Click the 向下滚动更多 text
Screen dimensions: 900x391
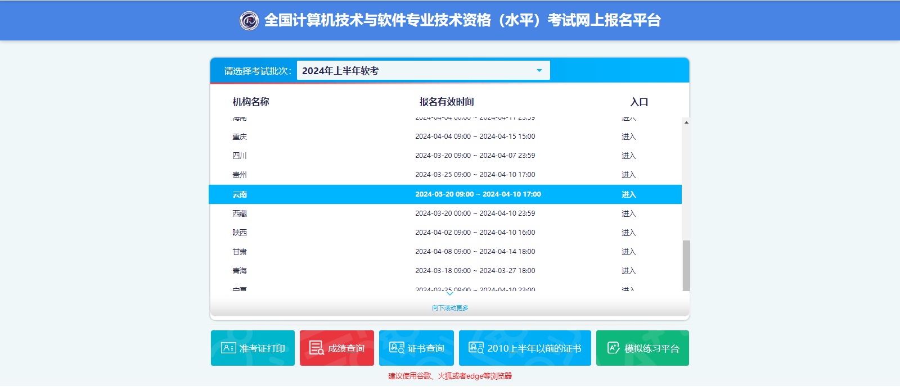click(449, 308)
